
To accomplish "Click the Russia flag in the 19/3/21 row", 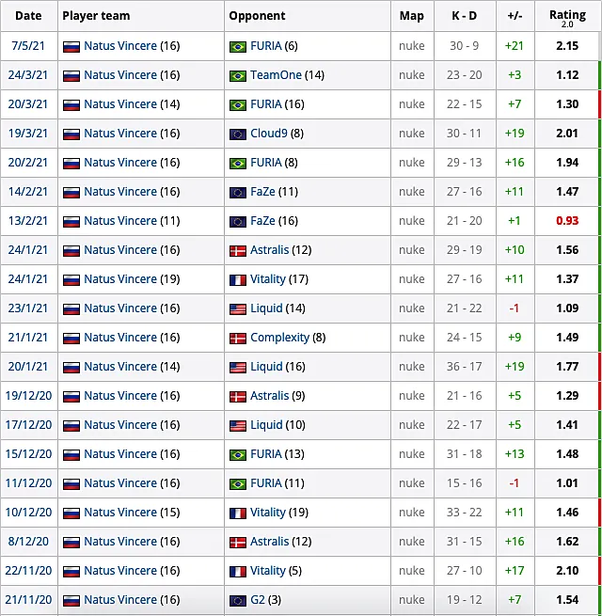I will pyautogui.click(x=71, y=134).
